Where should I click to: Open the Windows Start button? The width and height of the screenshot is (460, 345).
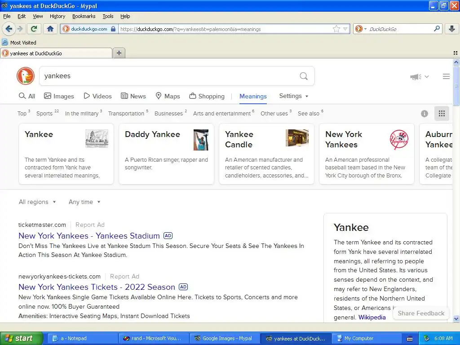[x=22, y=338]
